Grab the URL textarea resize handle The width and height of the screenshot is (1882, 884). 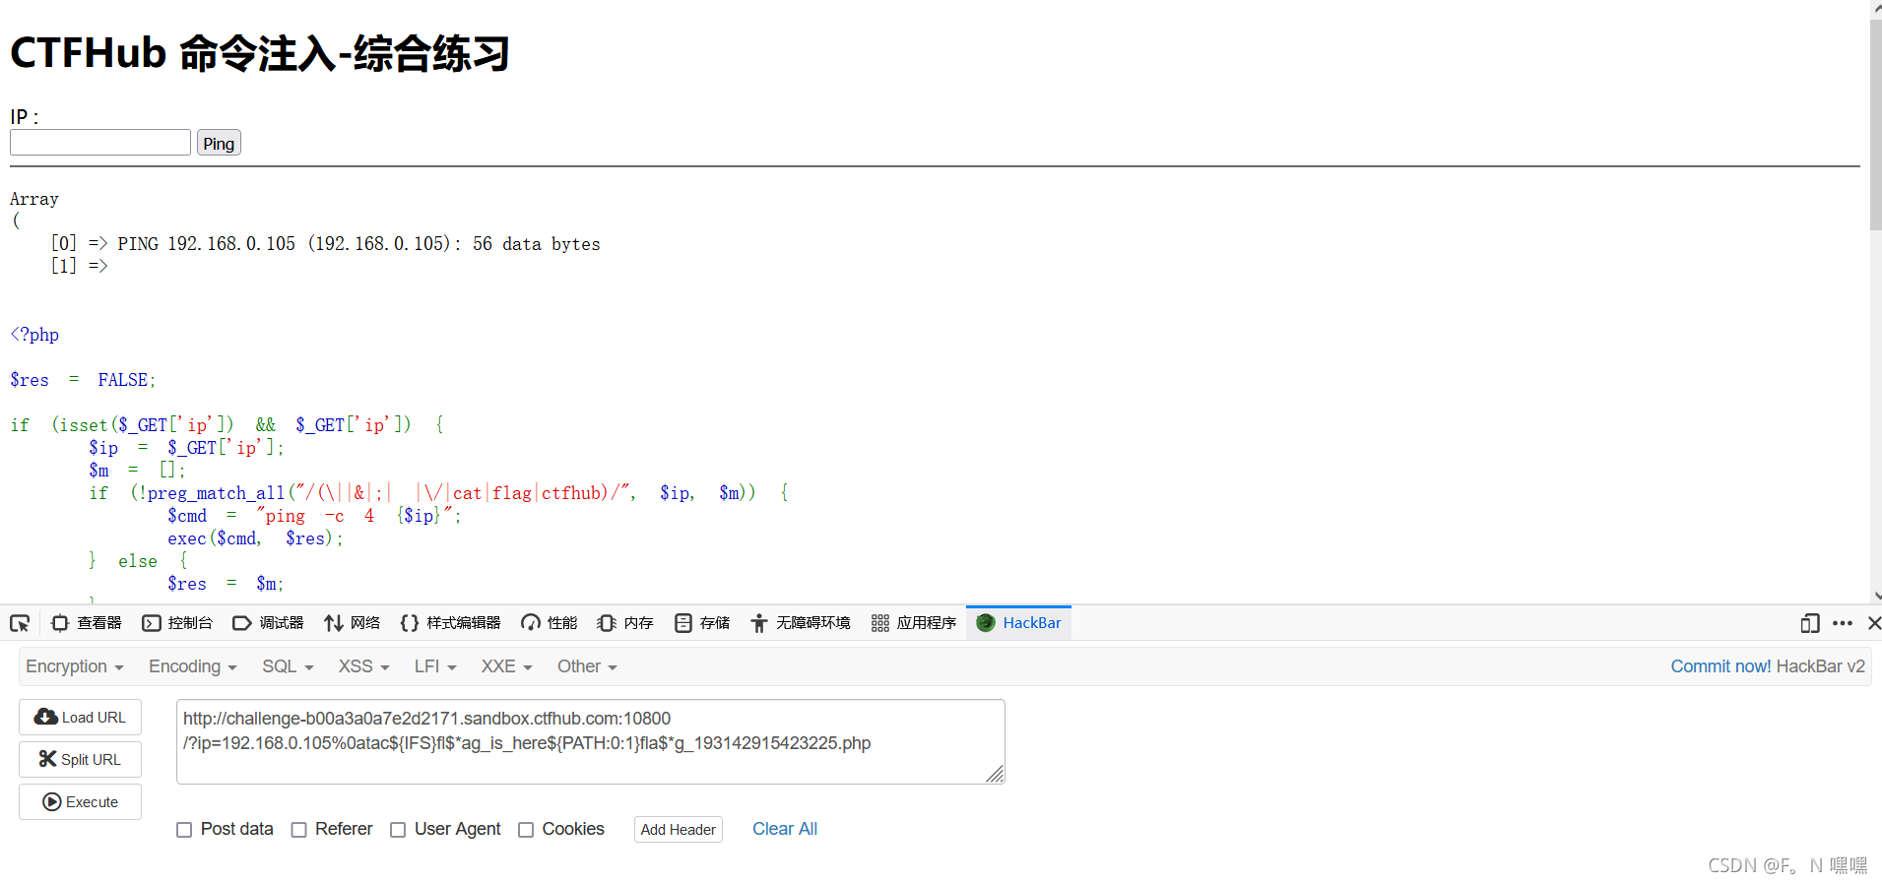coord(995,775)
